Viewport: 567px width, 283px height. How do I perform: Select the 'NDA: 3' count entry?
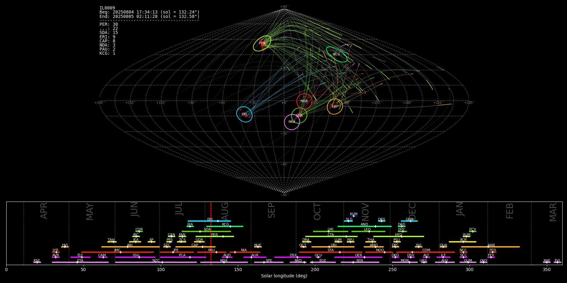(x=107, y=45)
